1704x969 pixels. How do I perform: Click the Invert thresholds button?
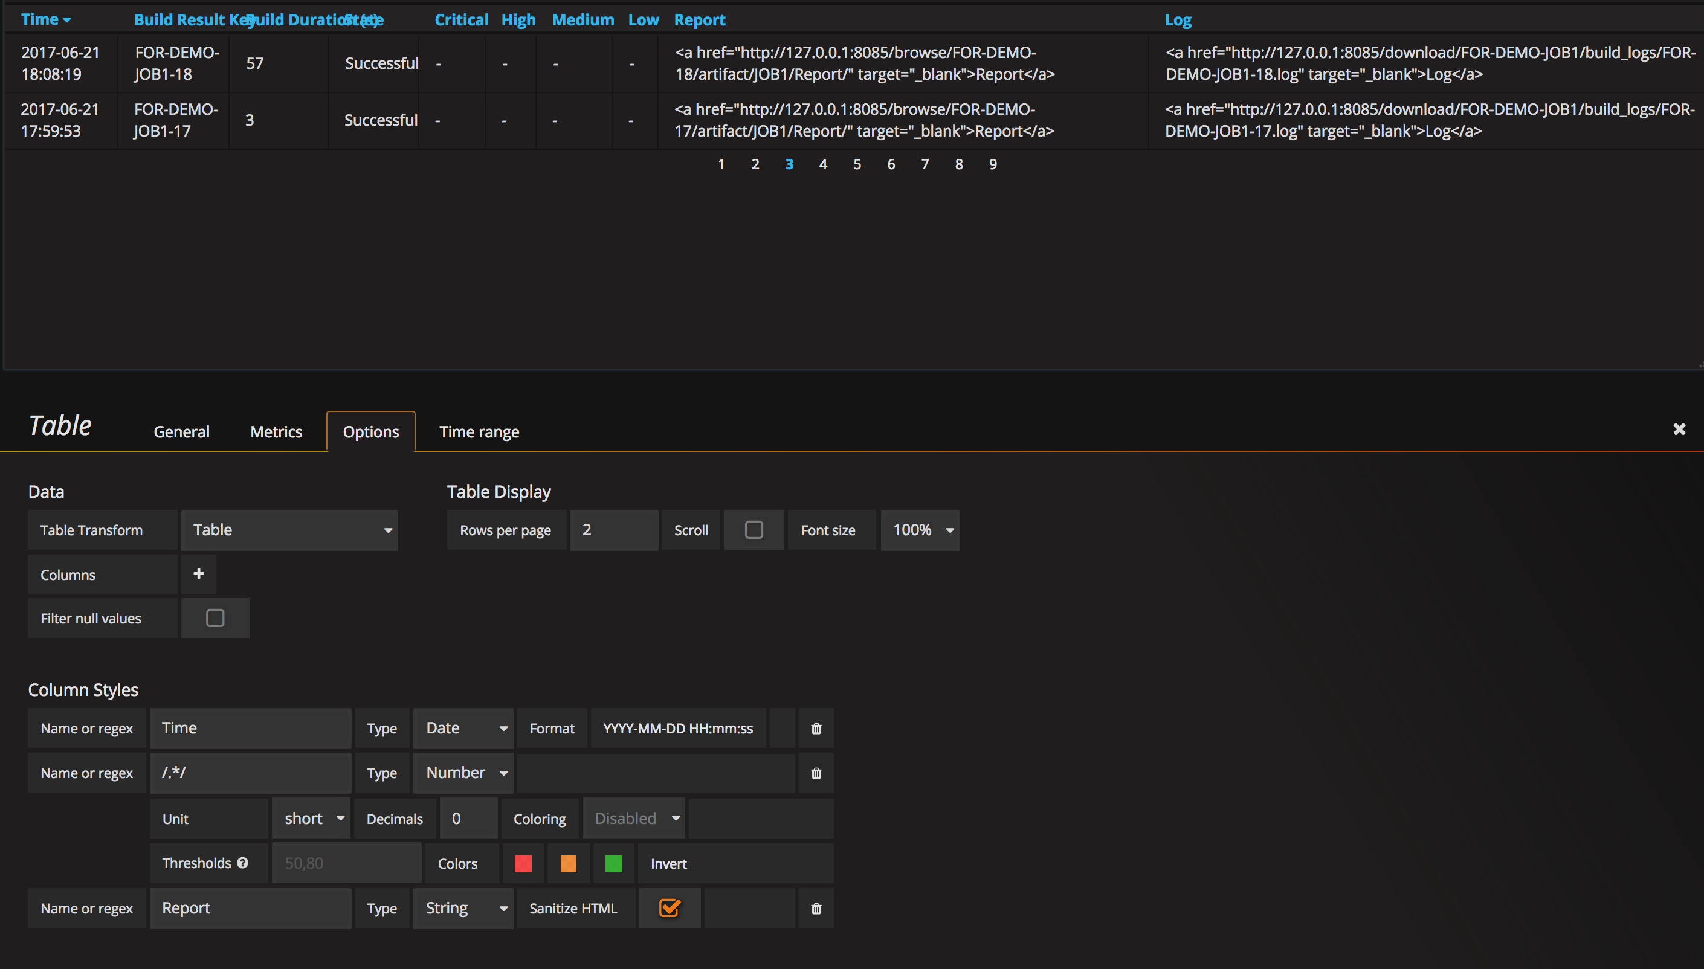(x=668, y=863)
